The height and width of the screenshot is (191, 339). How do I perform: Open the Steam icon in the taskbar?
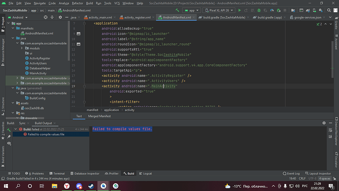(x=91, y=186)
